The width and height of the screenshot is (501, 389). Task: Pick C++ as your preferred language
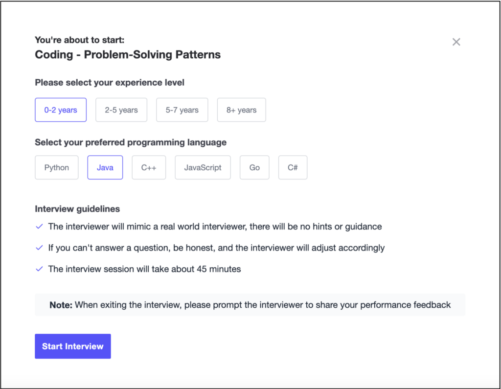tap(149, 167)
